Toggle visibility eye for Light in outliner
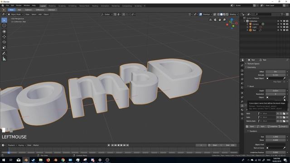The width and height of the screenshot is (290, 163). (x=278, y=27)
